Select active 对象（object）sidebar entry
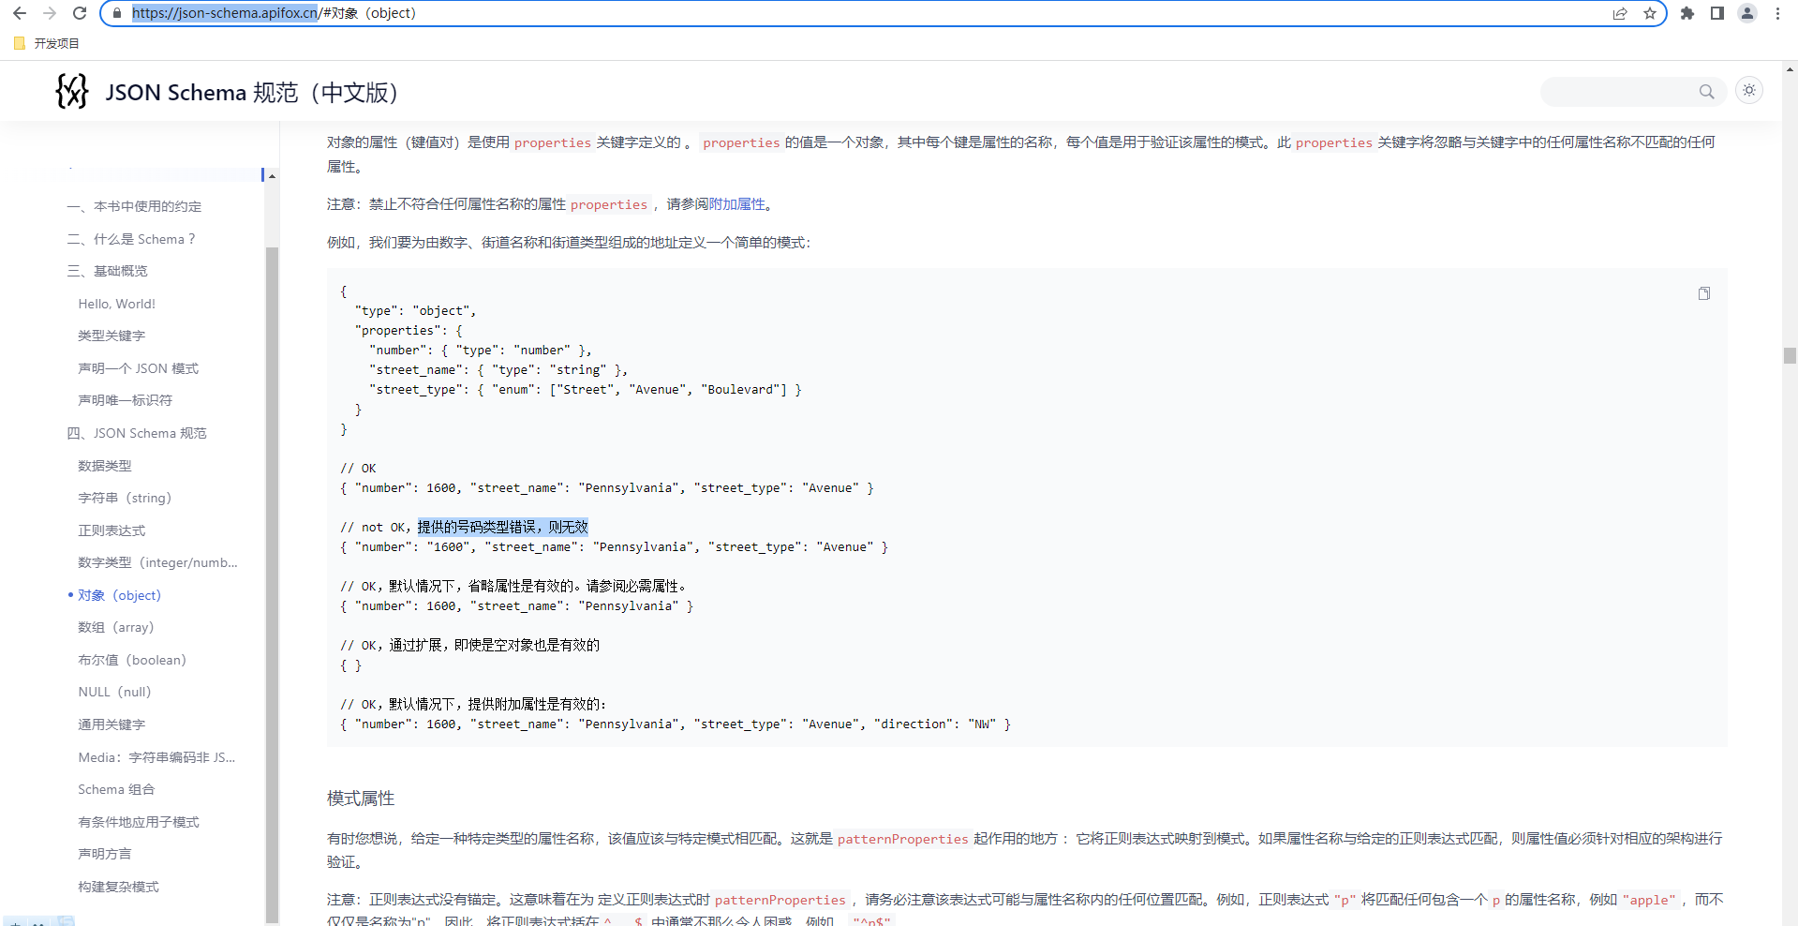Screen dimensions: 1798x926 click(119, 595)
